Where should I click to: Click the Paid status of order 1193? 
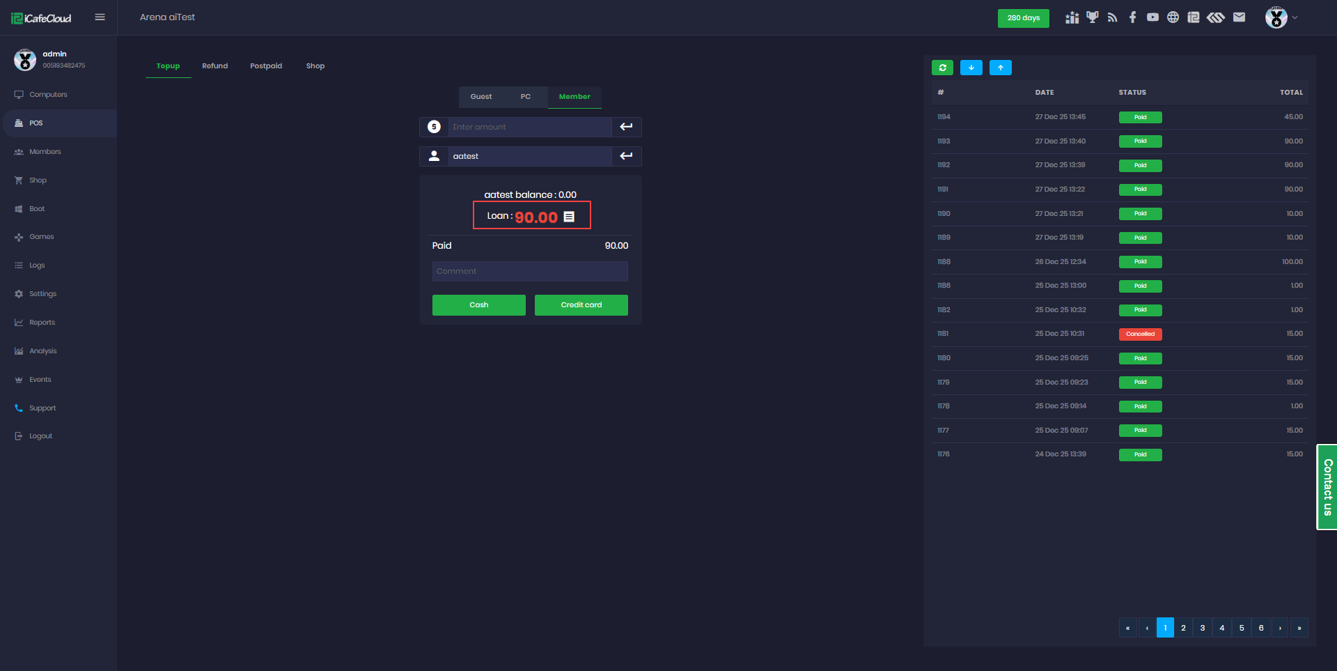pyautogui.click(x=1141, y=141)
